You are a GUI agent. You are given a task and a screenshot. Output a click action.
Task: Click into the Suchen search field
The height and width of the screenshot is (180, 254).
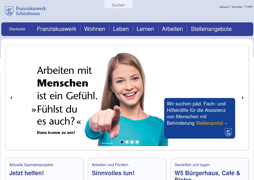pyautogui.click(x=118, y=5)
